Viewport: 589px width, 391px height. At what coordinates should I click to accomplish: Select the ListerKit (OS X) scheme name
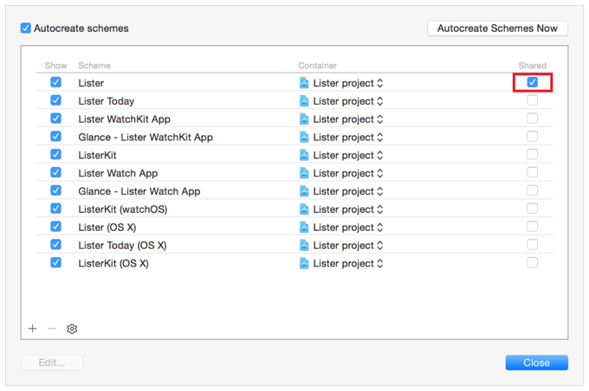coord(113,263)
